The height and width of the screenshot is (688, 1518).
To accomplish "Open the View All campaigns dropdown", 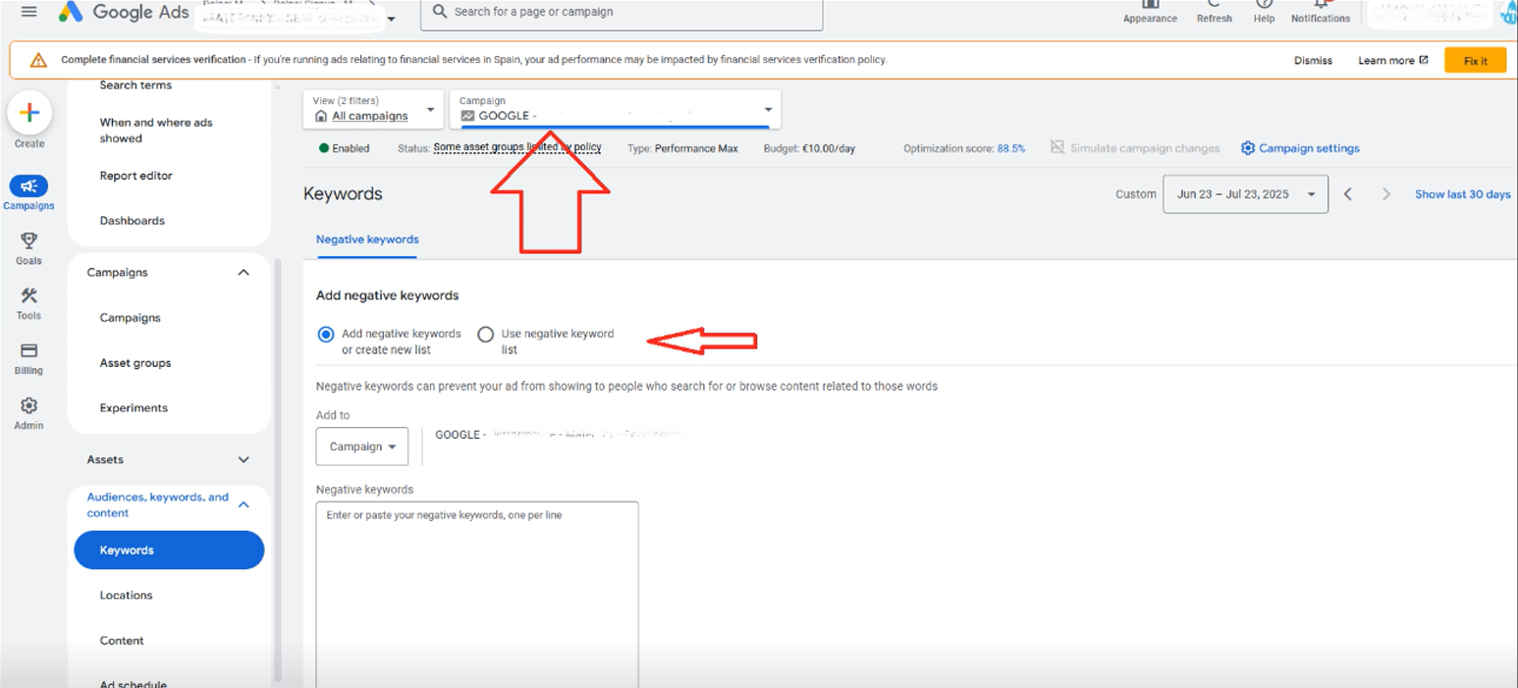I will (373, 109).
